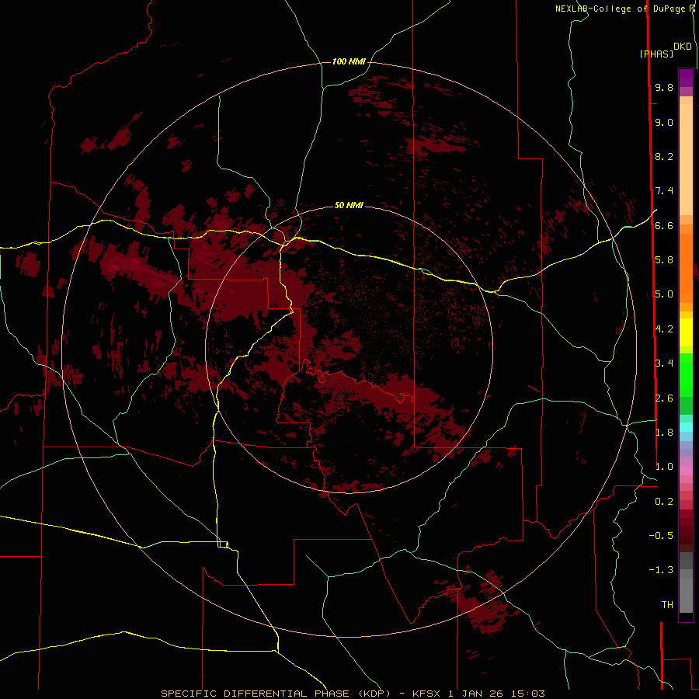
Task: Pick the cyan color bar segment
Action: (686, 427)
